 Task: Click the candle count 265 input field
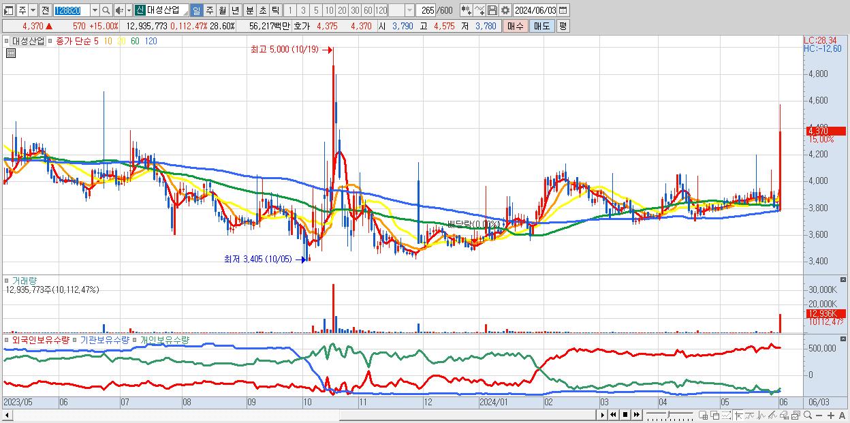coord(426,10)
